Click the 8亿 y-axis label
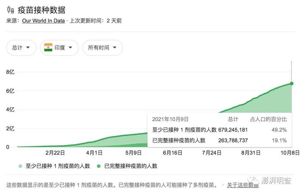Screen dimensions: 301x194 10,72
